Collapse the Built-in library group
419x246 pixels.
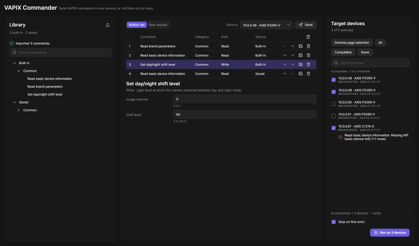(14, 63)
